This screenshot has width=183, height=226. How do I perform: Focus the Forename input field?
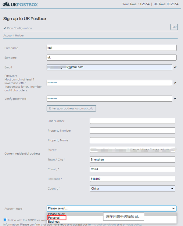click(111, 48)
